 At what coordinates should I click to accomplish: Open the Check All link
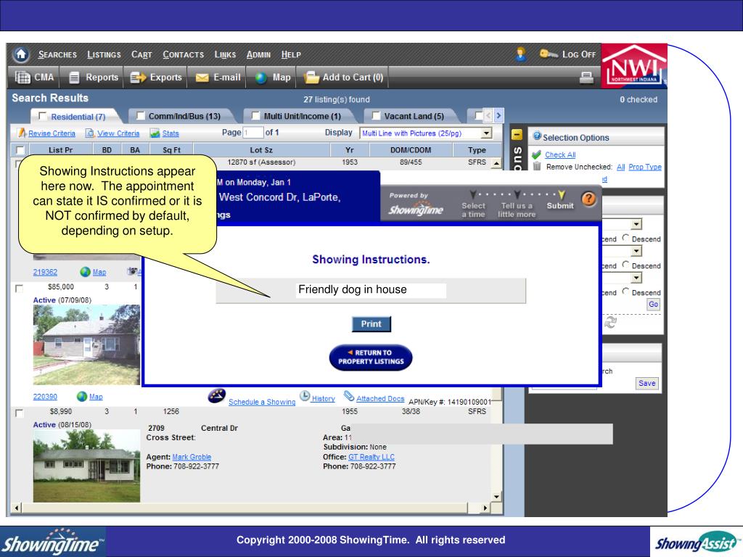coord(560,155)
